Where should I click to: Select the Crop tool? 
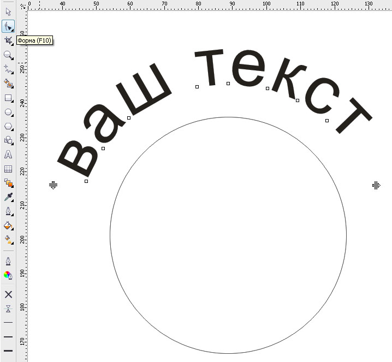[8, 41]
